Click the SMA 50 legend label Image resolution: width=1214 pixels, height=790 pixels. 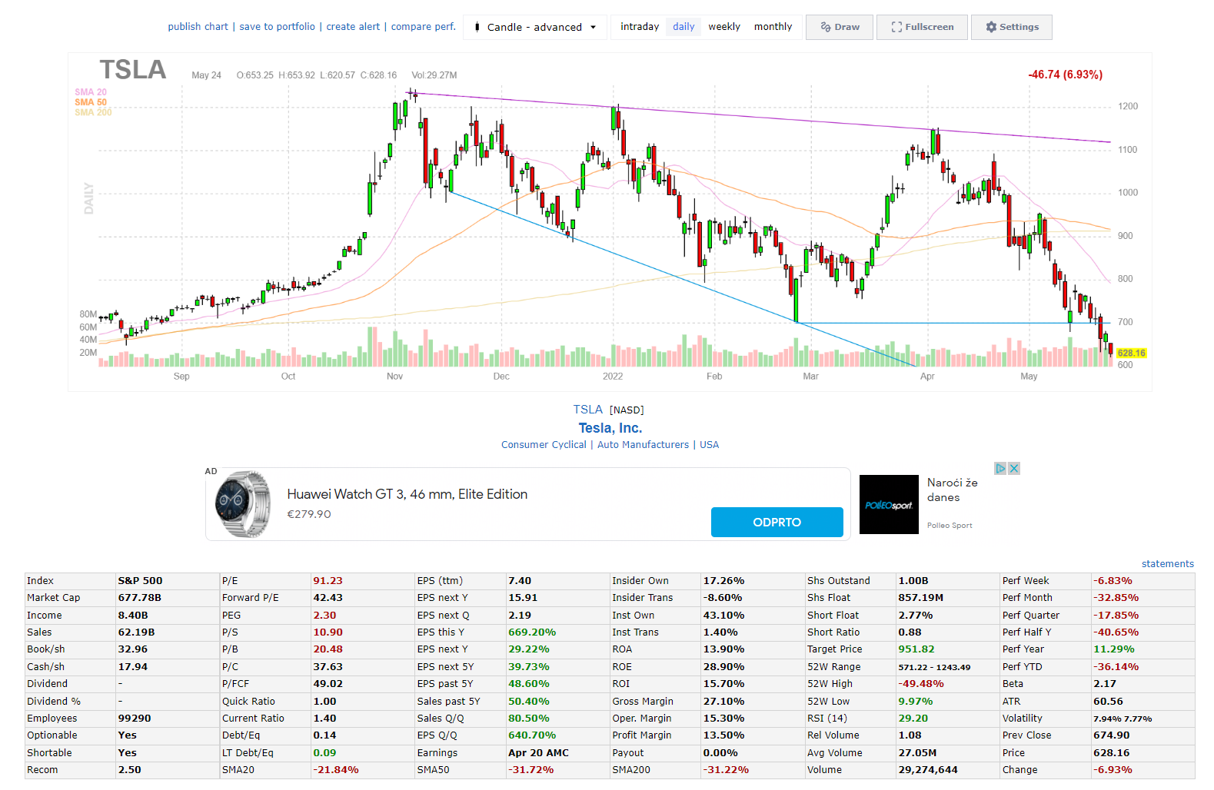click(x=91, y=102)
